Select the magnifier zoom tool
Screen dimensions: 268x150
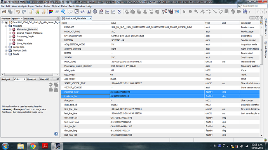click(x=196, y=12)
